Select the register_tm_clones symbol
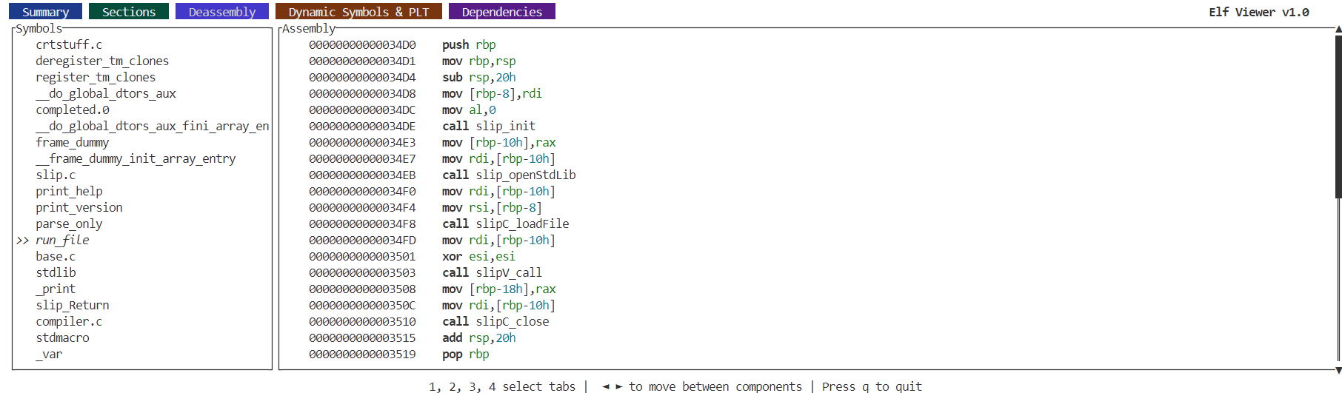 coord(96,78)
